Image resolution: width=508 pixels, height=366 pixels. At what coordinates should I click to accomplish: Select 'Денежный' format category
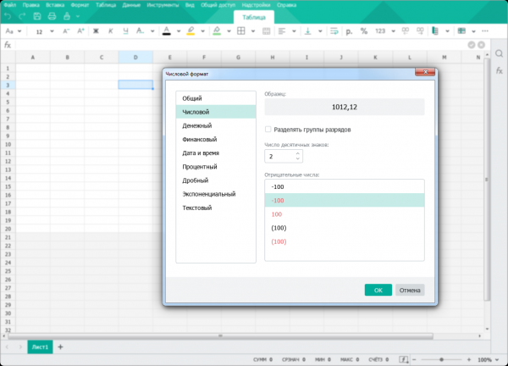[197, 125]
